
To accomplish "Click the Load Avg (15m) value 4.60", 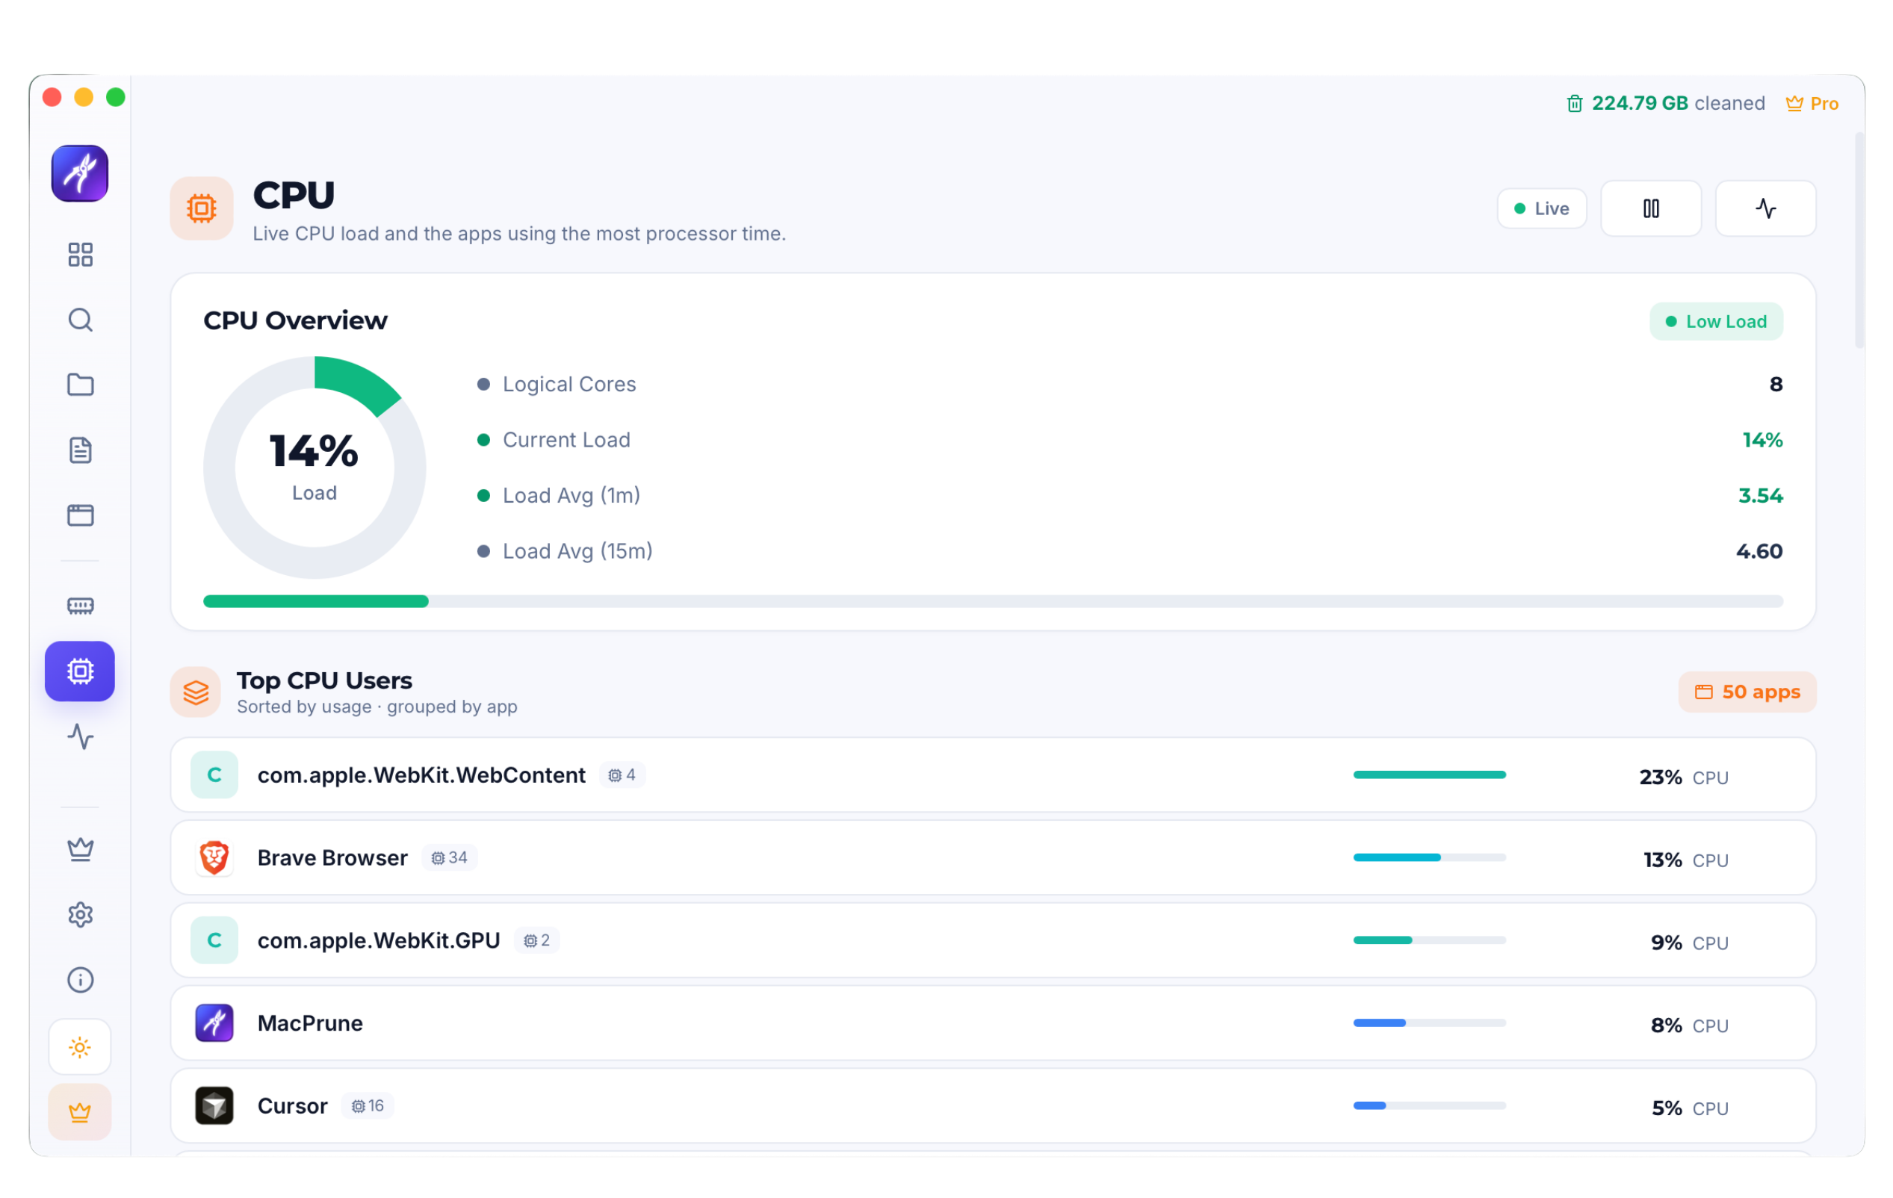I will (x=1759, y=552).
